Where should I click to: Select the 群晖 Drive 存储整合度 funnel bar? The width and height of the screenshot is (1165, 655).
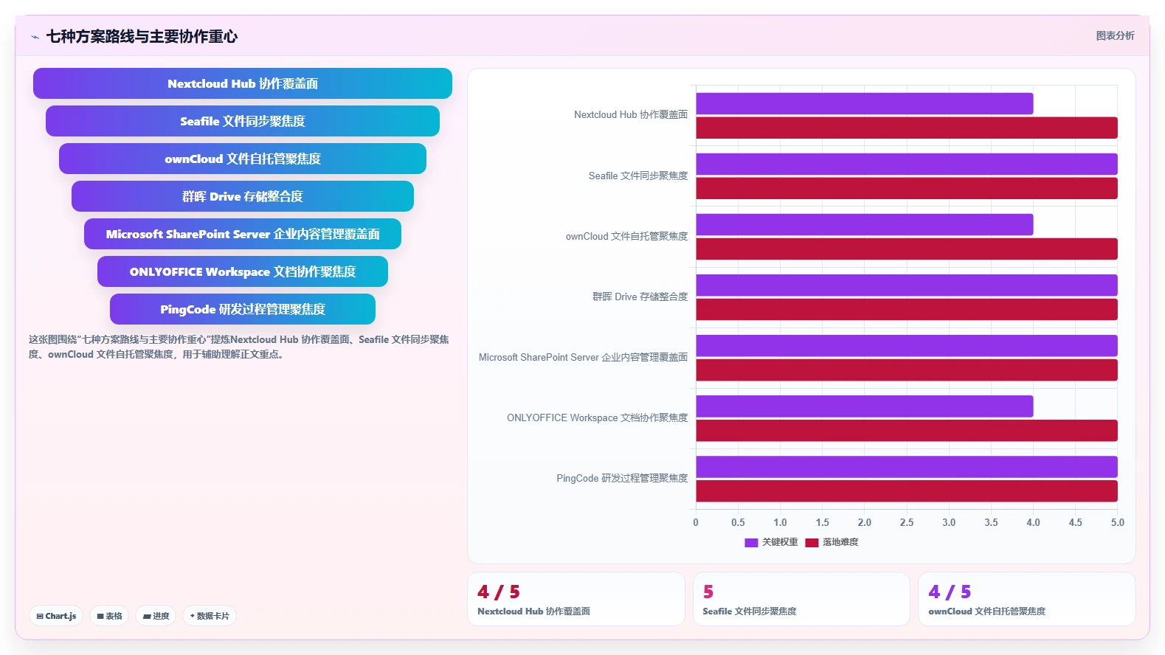[243, 196]
